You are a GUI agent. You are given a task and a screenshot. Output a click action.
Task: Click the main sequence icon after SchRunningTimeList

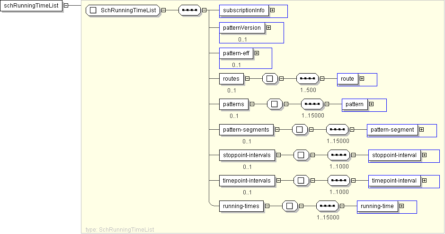click(x=189, y=10)
